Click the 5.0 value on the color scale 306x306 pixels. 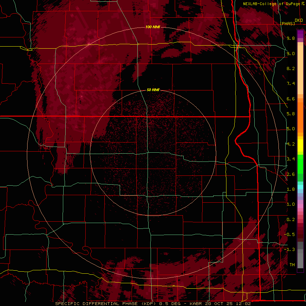click(291, 129)
